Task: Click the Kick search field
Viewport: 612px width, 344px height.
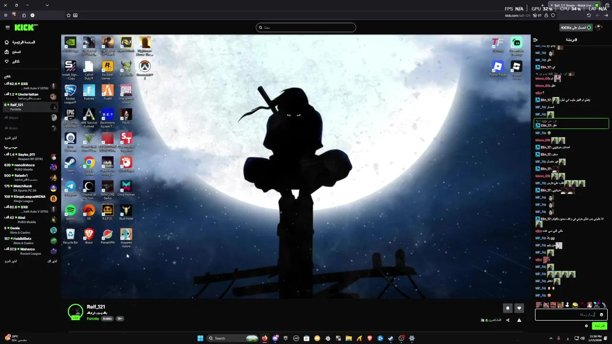Action: [306, 27]
